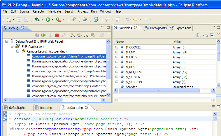
Task: Click the External Tools run icon
Action: click(x=58, y=20)
